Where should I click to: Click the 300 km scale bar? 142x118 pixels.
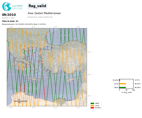(x=20, y=101)
